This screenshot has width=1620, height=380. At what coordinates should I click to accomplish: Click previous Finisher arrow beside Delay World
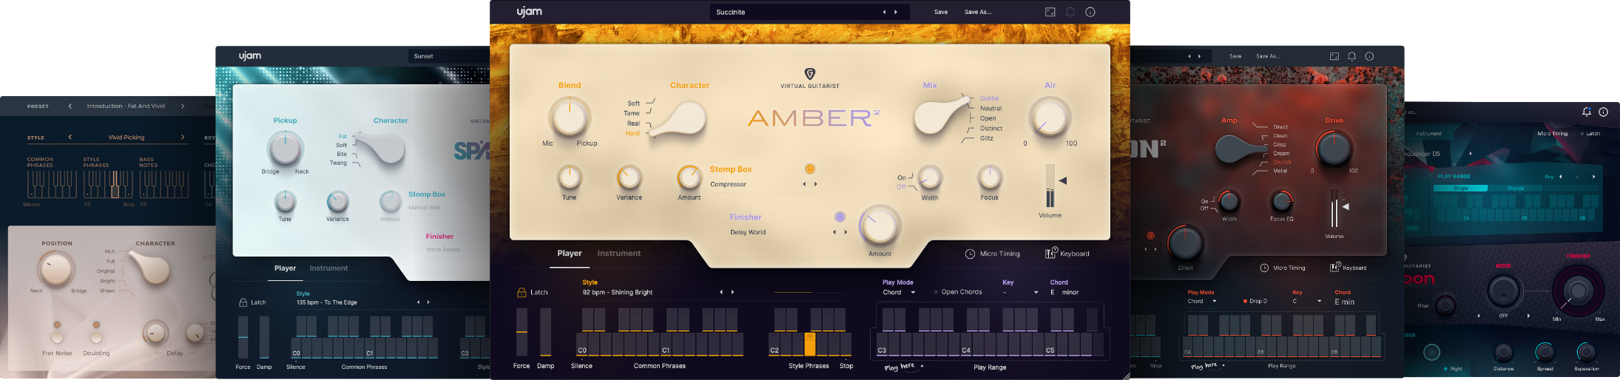point(834,232)
